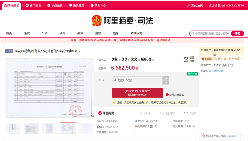Go to 捡漏 navigation item

[116, 33]
